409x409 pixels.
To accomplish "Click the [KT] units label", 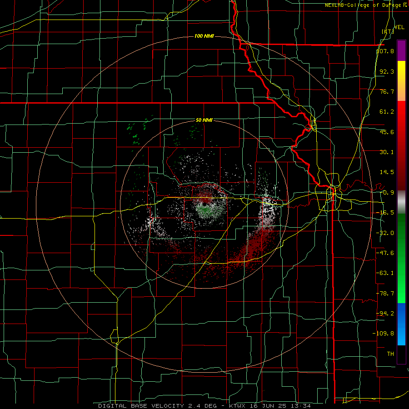I will [388, 31].
